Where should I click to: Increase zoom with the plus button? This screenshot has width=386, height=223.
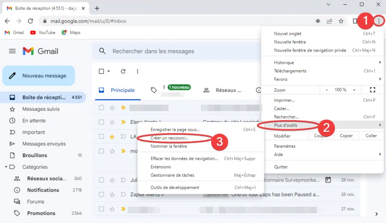[x=354, y=90]
